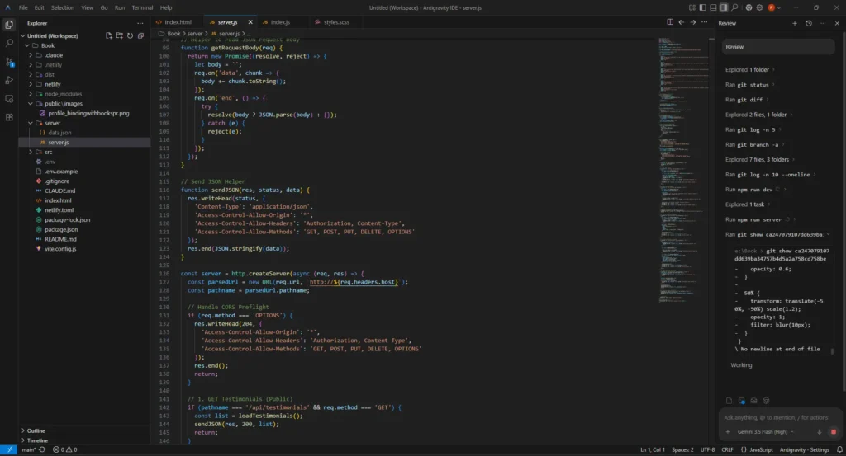Collapse the Book folder
Viewport: 846px width, 456px height.
coord(27,45)
